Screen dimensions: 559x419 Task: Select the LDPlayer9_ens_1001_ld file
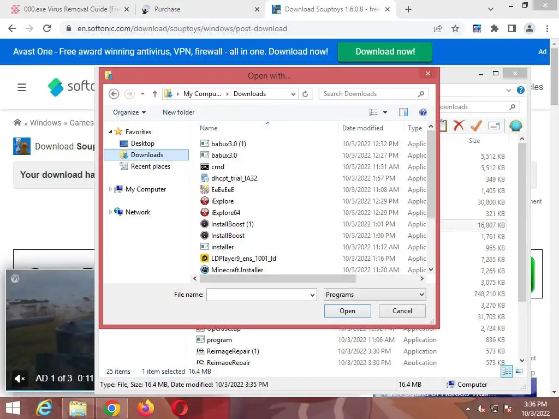(x=243, y=258)
